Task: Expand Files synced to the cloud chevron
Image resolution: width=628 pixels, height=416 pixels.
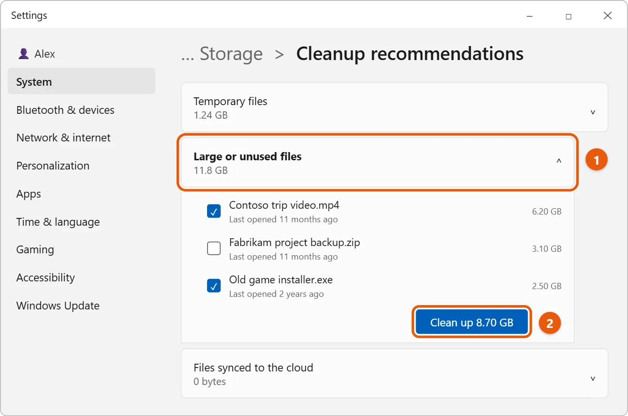Action: 593,378
